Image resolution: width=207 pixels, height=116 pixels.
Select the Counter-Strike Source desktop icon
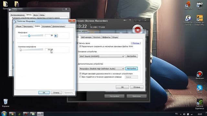pyautogui.click(x=188, y=20)
